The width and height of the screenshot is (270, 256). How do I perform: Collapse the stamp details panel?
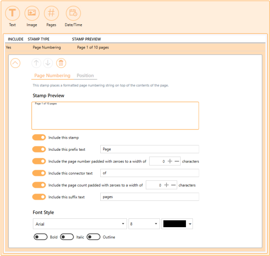[x=15, y=63]
